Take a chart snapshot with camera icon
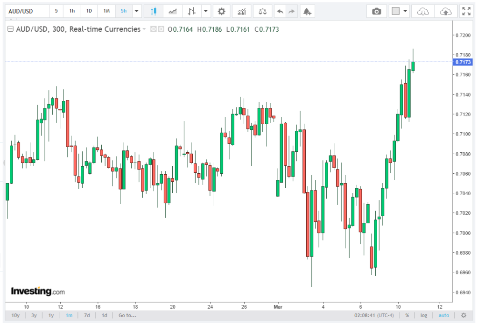The width and height of the screenshot is (478, 326). click(376, 11)
